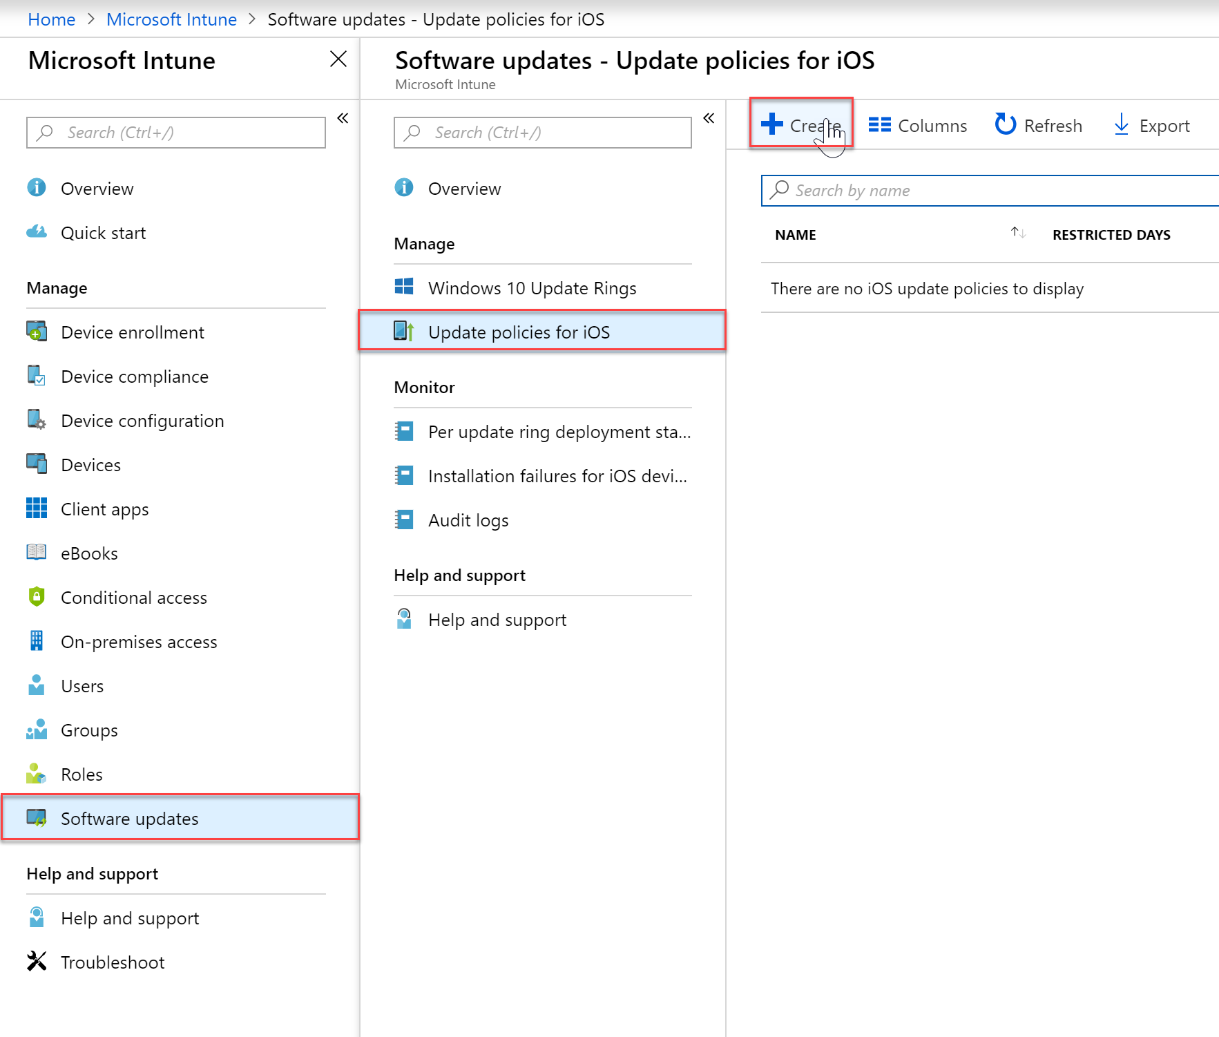Select the Conditional access shield icon
The width and height of the screenshot is (1219, 1037).
coord(37,597)
